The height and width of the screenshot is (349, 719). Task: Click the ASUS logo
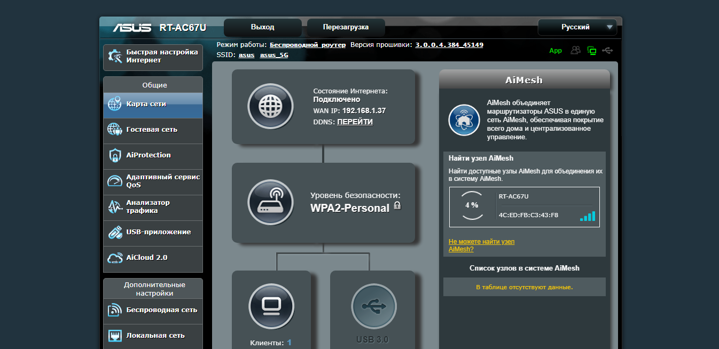(x=132, y=27)
